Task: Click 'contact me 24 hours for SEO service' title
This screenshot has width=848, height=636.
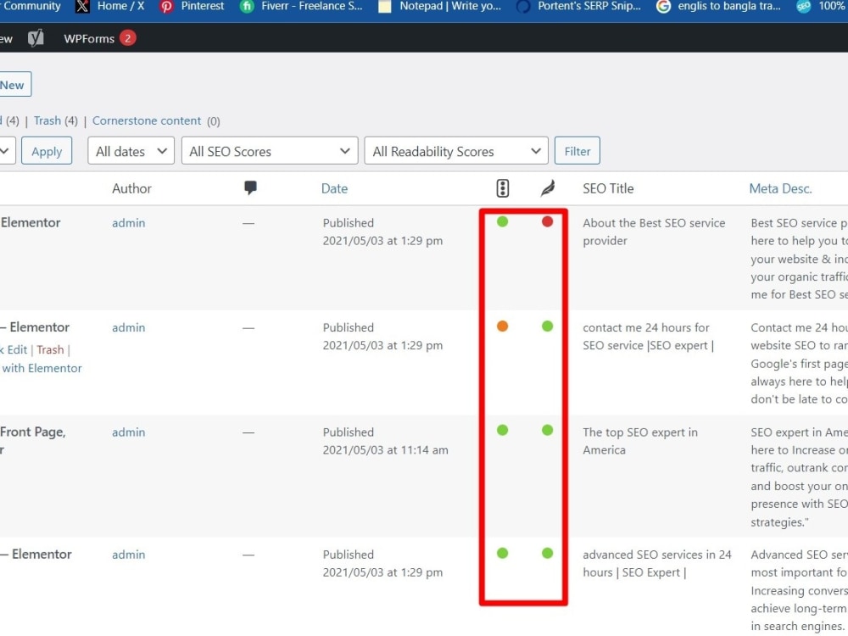Action: pyautogui.click(x=648, y=336)
